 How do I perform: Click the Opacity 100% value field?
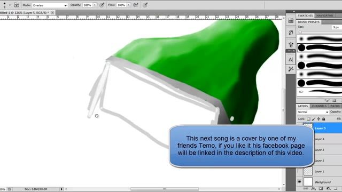88,5
